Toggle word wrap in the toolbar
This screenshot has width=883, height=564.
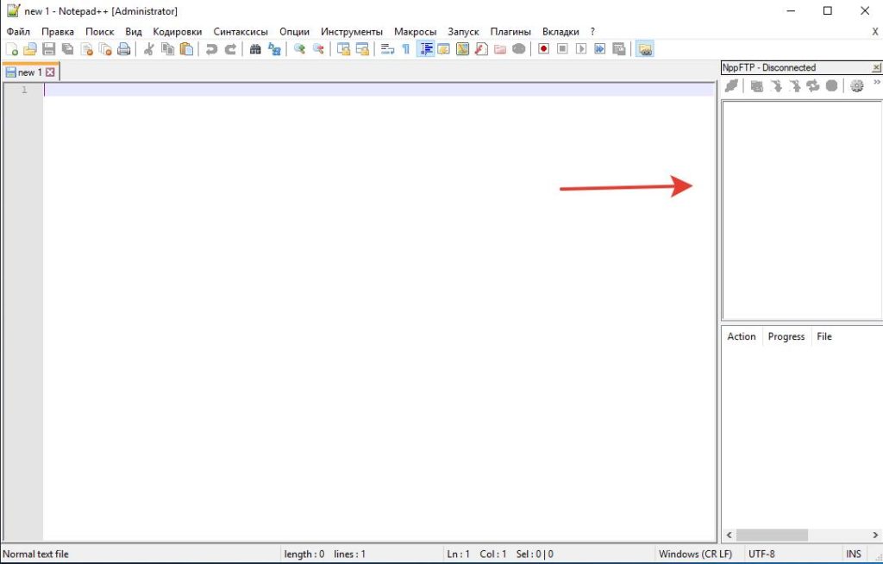tap(387, 49)
